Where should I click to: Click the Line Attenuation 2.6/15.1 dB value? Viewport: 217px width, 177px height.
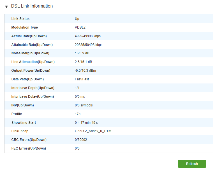(x=83, y=62)
